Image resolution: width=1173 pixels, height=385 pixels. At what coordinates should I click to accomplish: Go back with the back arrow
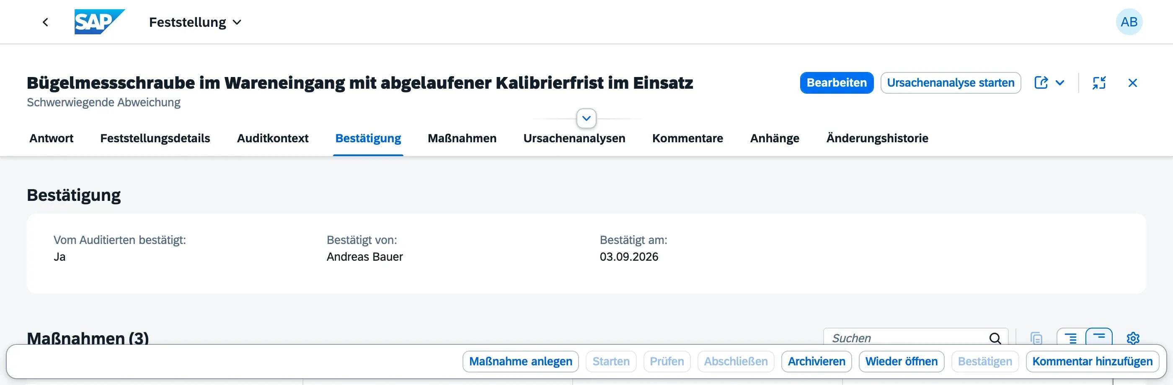pos(45,22)
